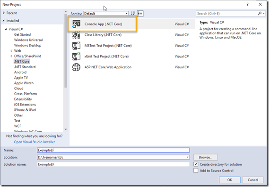Select the Android category
Image resolution: width=269 pixels, height=187 pixels.
pos(20,72)
